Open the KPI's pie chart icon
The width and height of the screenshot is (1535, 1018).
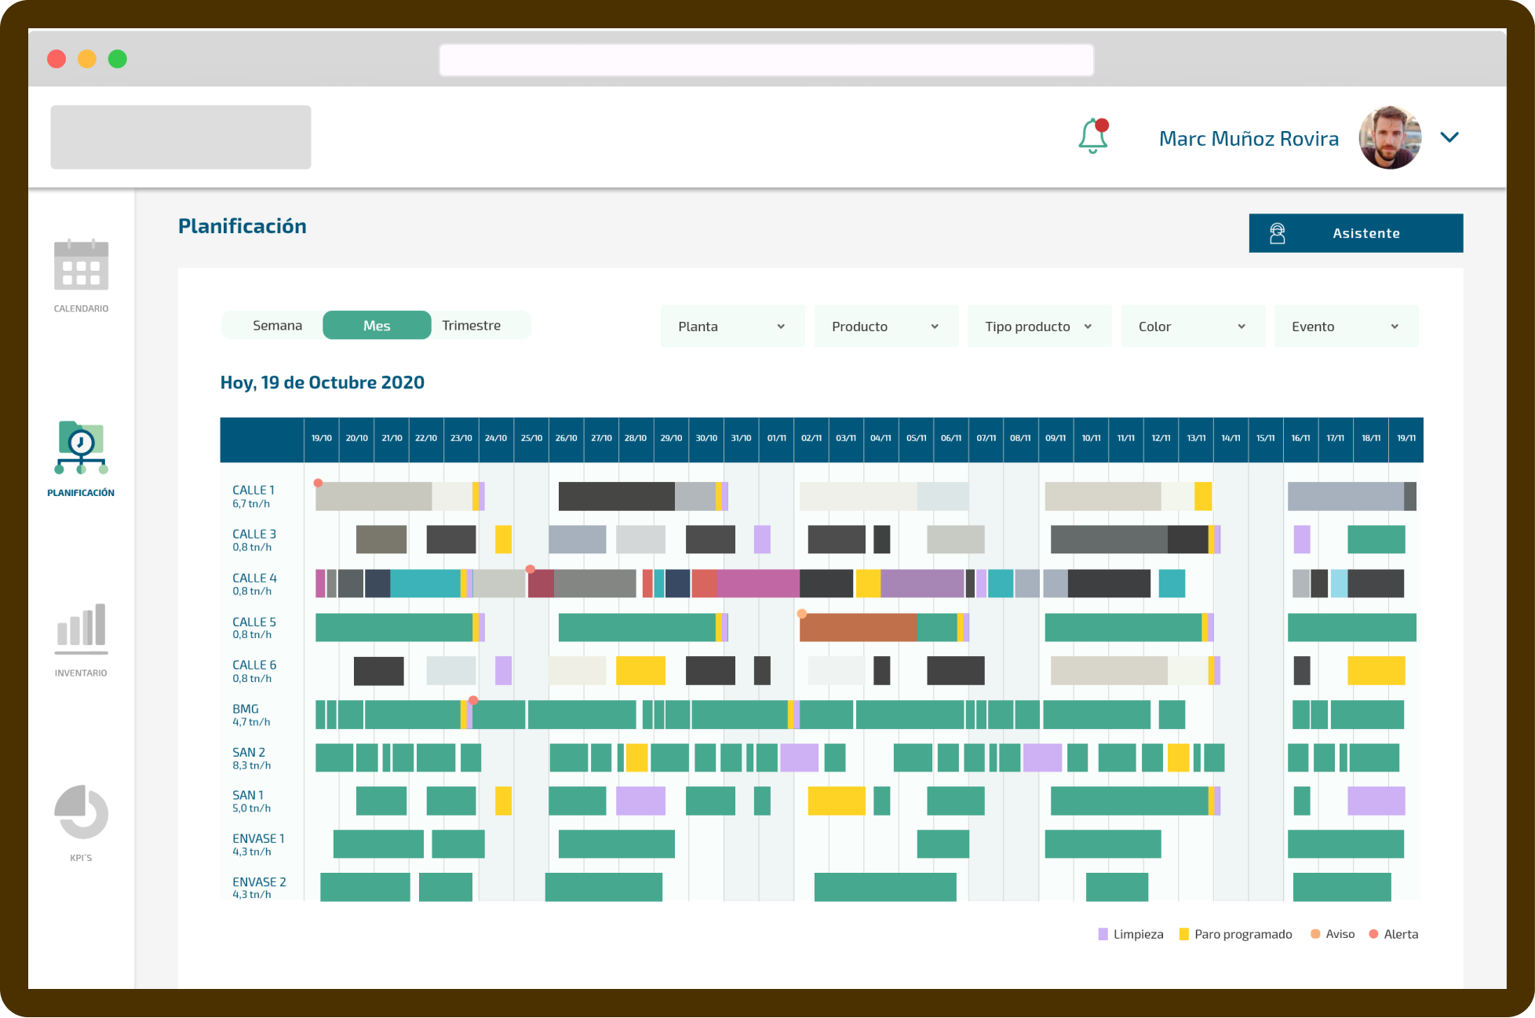click(x=81, y=812)
